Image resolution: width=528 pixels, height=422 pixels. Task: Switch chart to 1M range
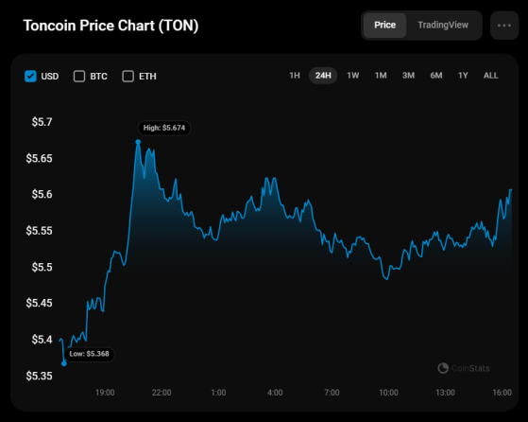(381, 76)
